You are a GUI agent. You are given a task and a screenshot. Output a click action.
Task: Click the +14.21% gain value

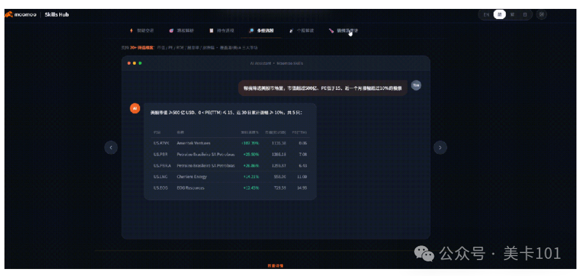pyautogui.click(x=251, y=177)
